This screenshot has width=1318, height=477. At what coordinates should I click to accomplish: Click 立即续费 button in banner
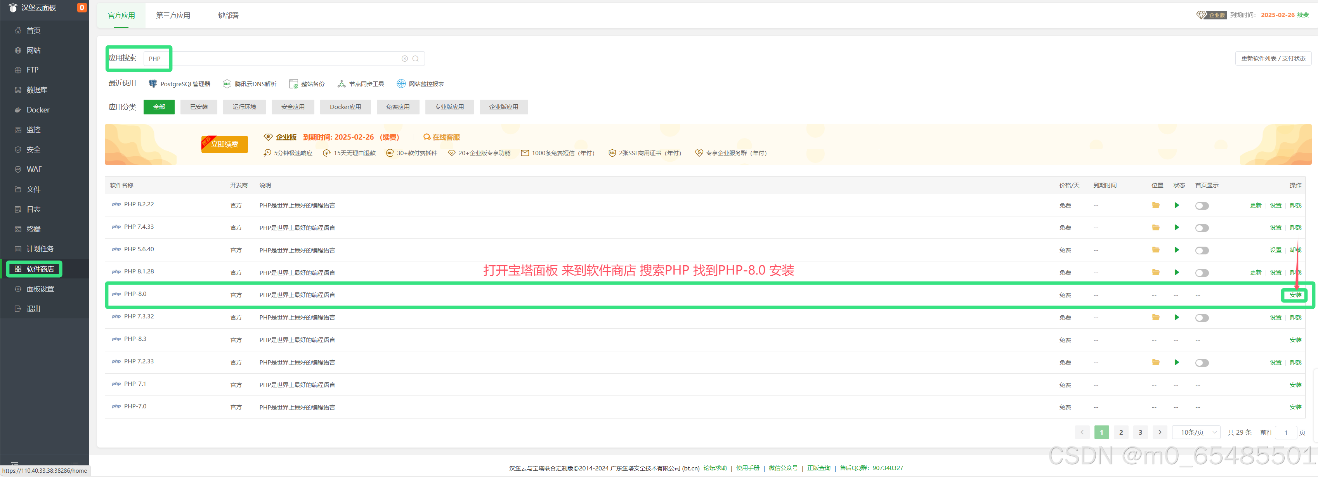tap(225, 144)
